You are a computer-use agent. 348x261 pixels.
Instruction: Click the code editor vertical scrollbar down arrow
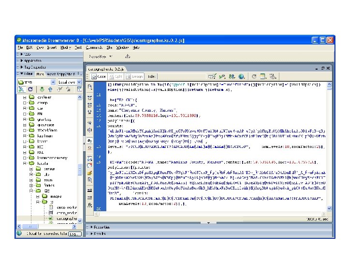tap(329, 208)
